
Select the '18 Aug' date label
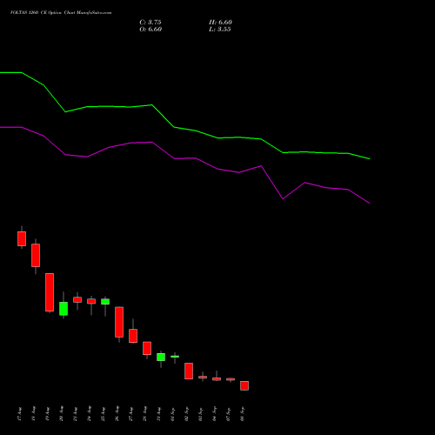[34, 414]
